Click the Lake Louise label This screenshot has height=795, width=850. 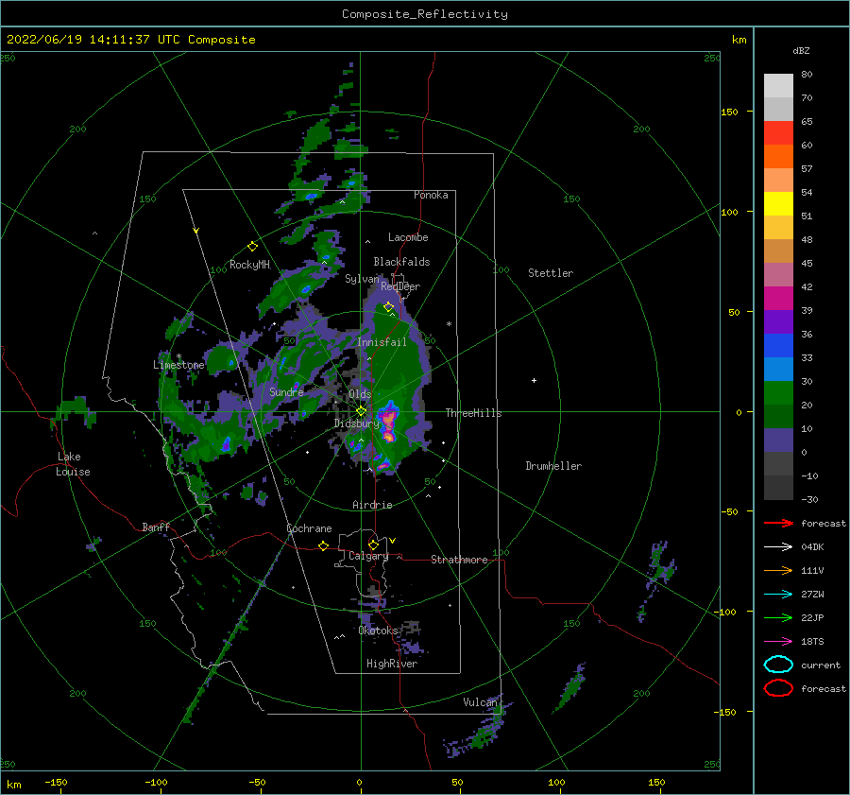(73, 464)
